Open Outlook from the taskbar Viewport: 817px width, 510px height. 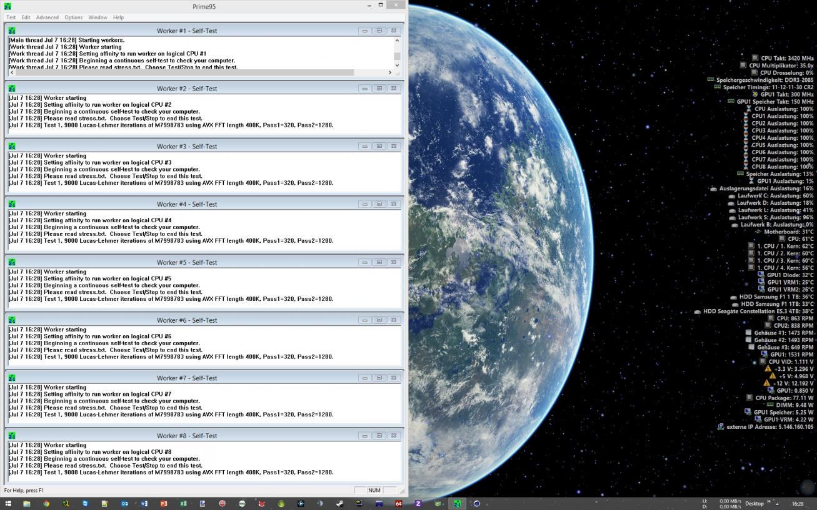coord(124,504)
